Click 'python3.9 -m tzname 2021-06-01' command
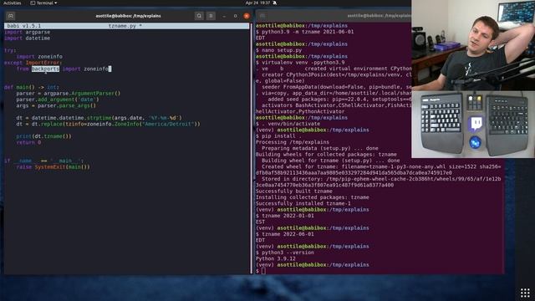Image resolution: width=535 pixels, height=301 pixels. [308, 32]
